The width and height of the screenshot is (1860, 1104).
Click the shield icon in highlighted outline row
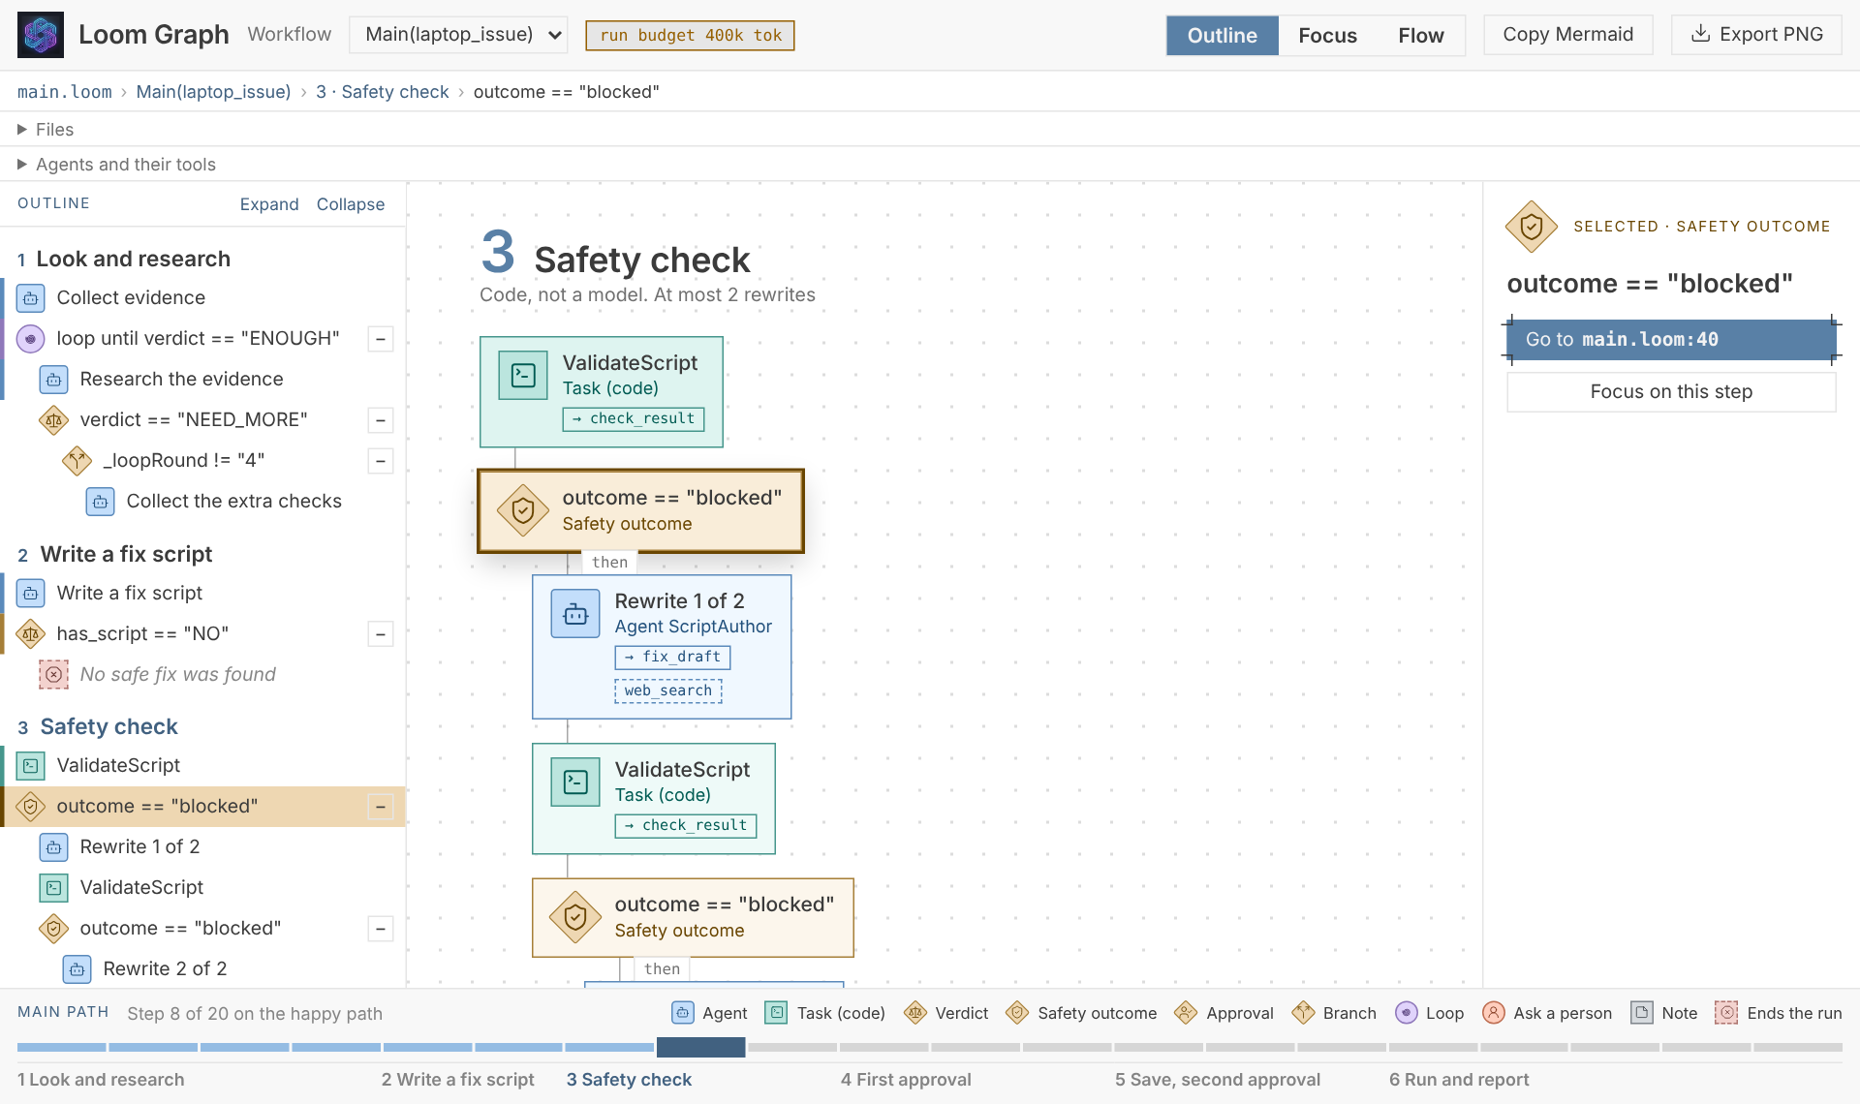31,807
